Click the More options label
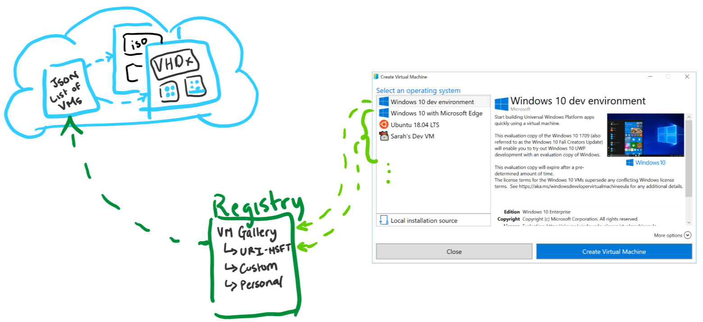This screenshot has width=703, height=322. coord(668,235)
